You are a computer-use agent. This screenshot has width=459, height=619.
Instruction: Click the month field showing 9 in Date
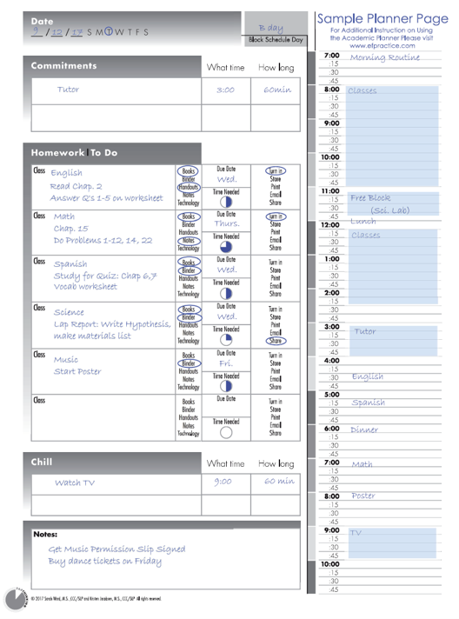tap(37, 31)
